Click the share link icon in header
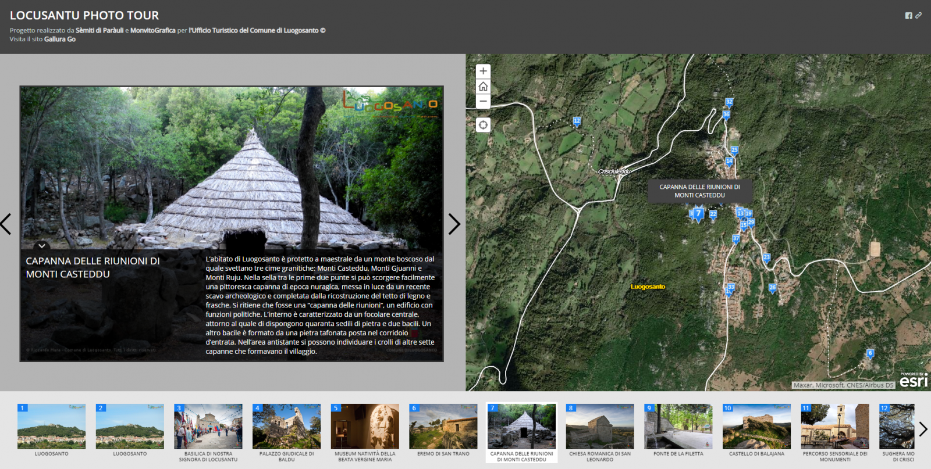This screenshot has width=931, height=469. [x=918, y=16]
